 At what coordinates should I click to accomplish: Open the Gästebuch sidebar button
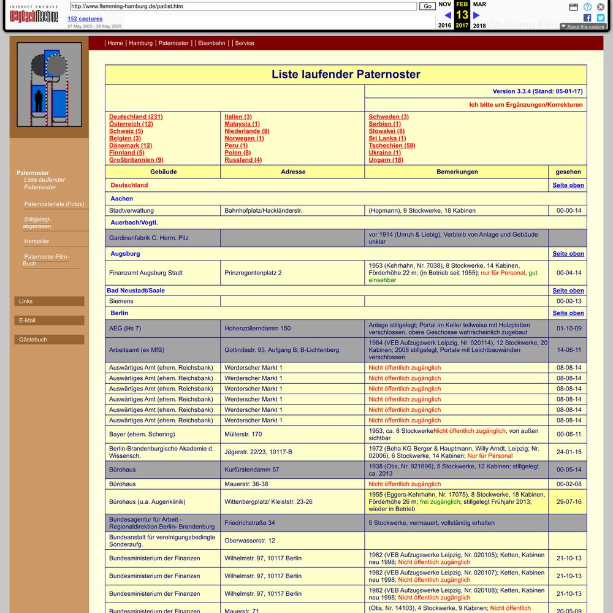49,340
